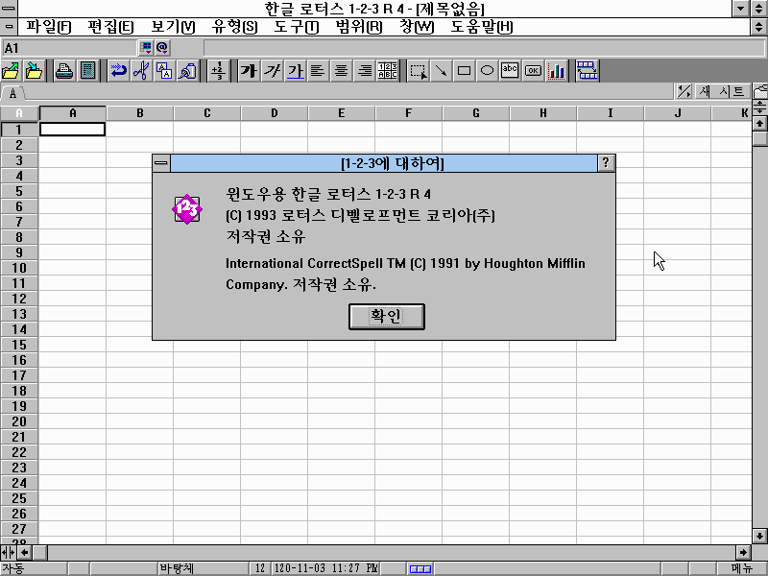Open the font size 12 selector
The height and width of the screenshot is (576, 768).
(260, 568)
